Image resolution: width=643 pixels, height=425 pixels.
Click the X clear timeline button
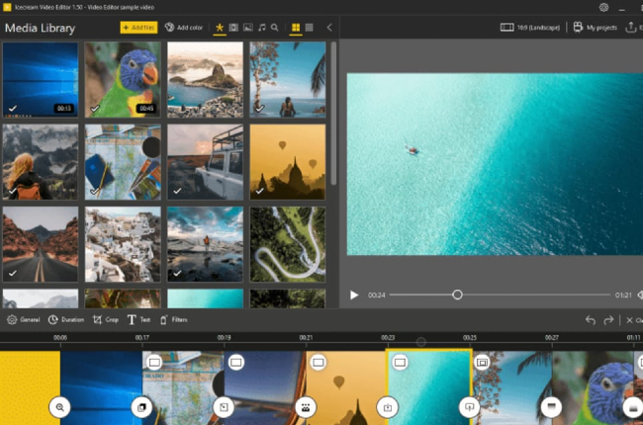point(634,320)
